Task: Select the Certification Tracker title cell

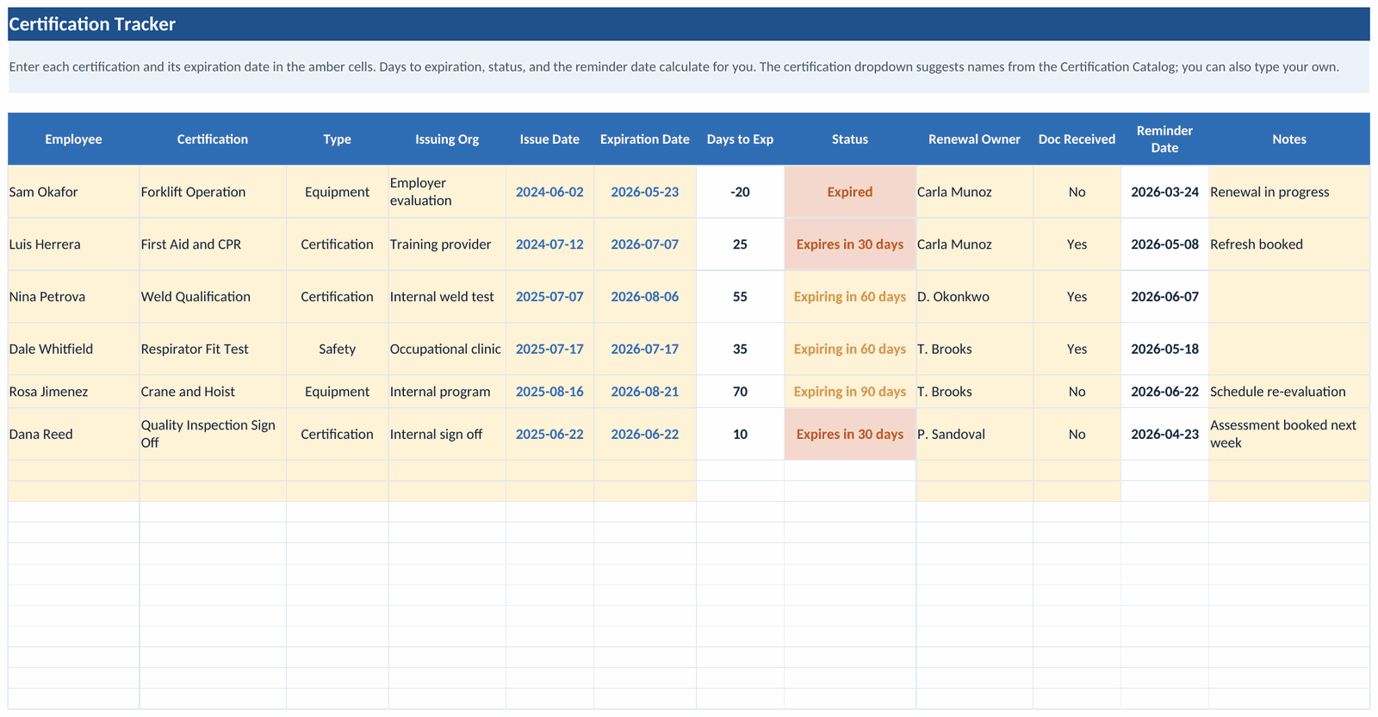Action: click(x=689, y=24)
